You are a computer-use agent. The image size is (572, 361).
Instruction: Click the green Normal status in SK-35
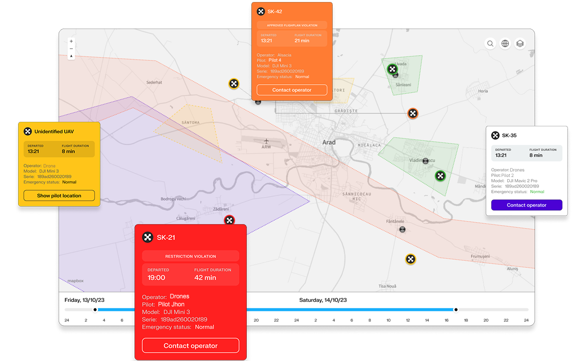coord(537,192)
